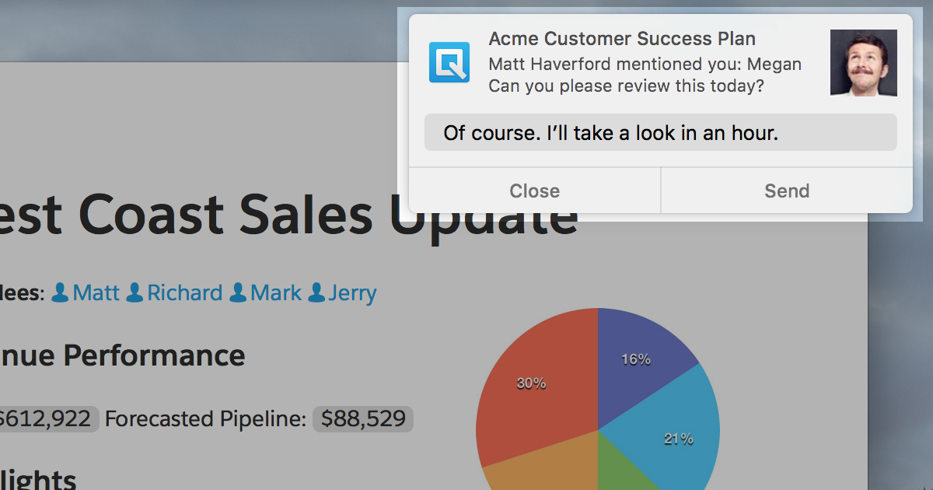
Task: Click the Acme Customer Success Plan notification title
Action: [x=622, y=39]
